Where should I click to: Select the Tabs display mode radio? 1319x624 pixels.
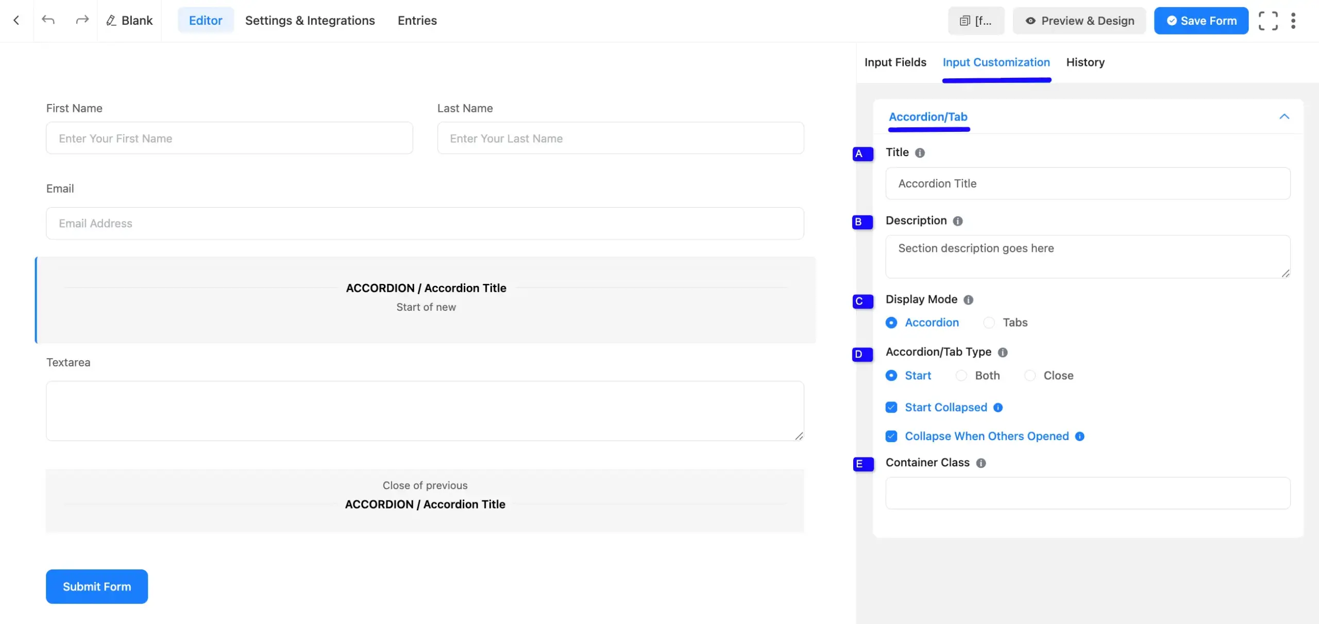point(989,323)
